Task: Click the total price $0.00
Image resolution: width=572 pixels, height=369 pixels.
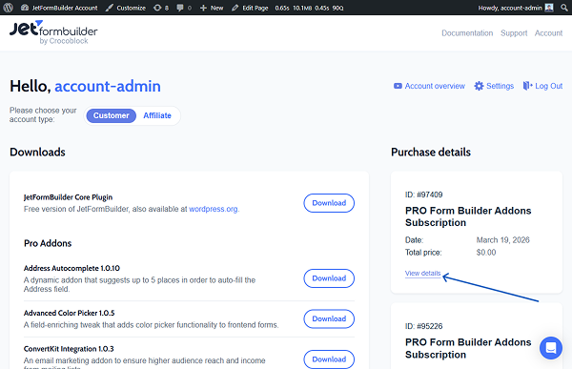Action: pos(486,253)
